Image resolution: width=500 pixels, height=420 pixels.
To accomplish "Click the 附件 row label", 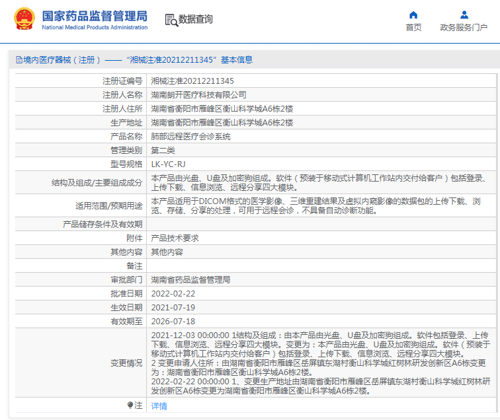I will 134,238.
